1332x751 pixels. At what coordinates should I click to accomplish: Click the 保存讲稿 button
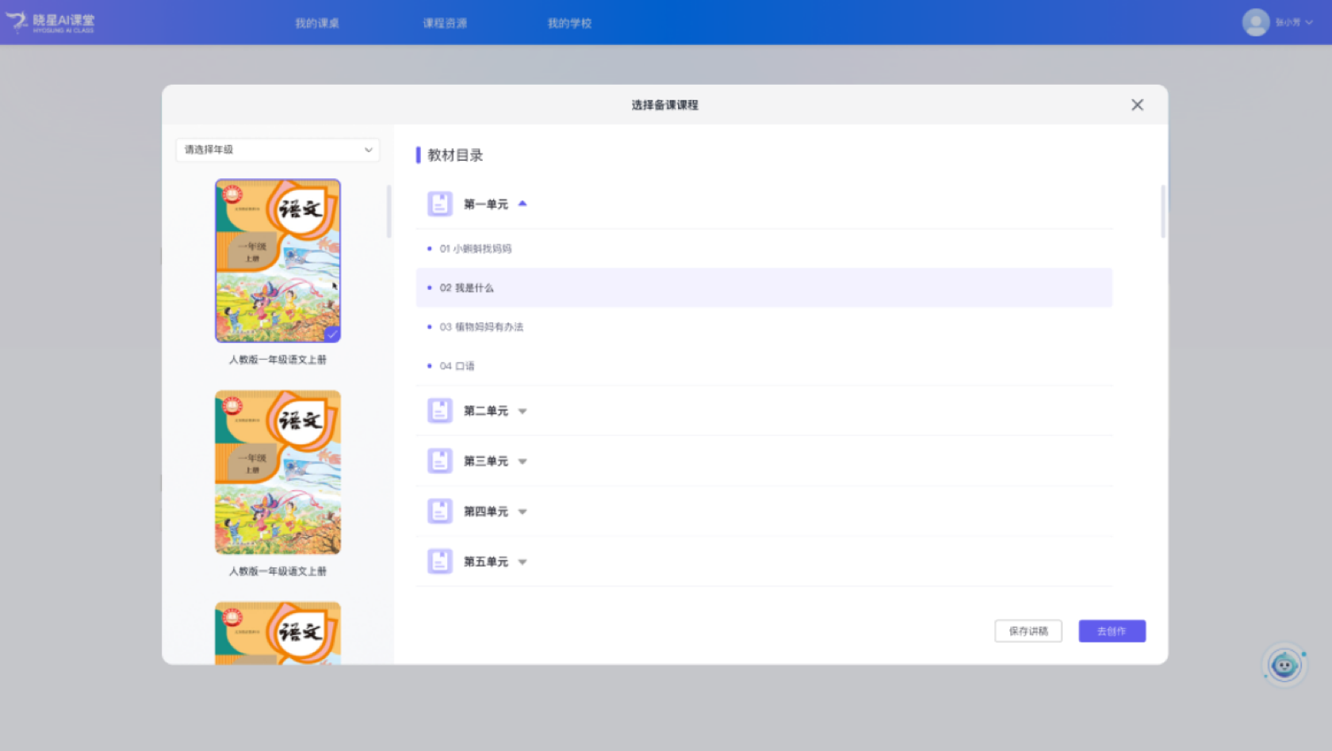click(x=1028, y=631)
